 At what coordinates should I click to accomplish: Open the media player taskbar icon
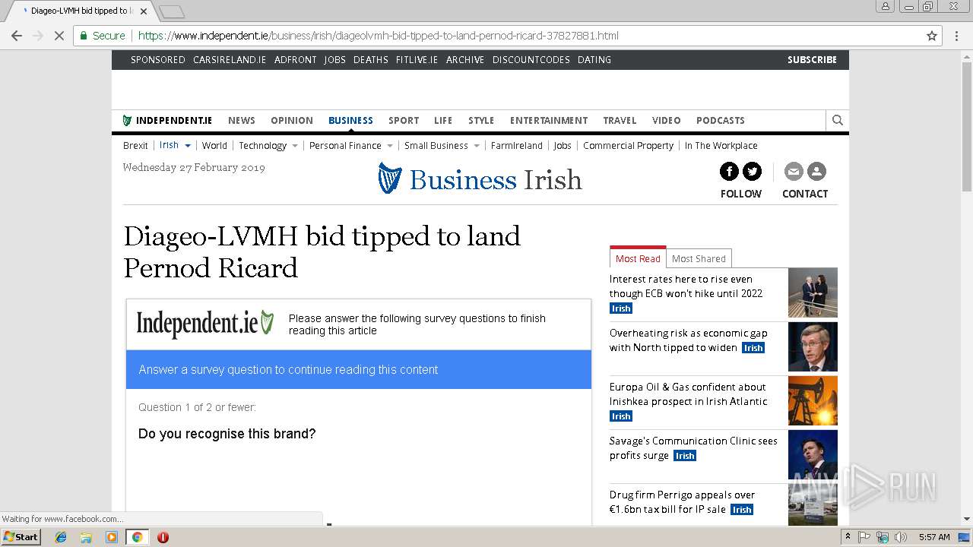(112, 537)
